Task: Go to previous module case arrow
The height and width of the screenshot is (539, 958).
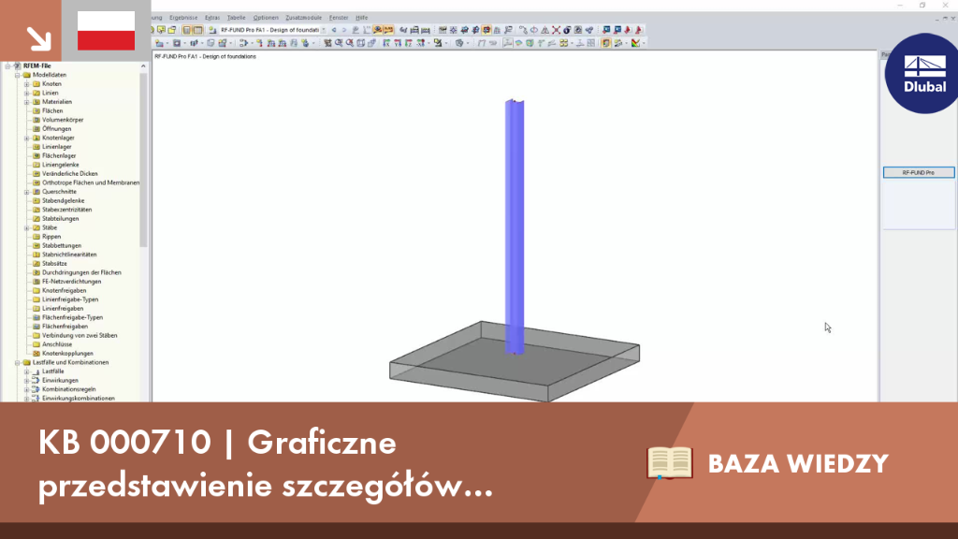Action: pyautogui.click(x=334, y=29)
